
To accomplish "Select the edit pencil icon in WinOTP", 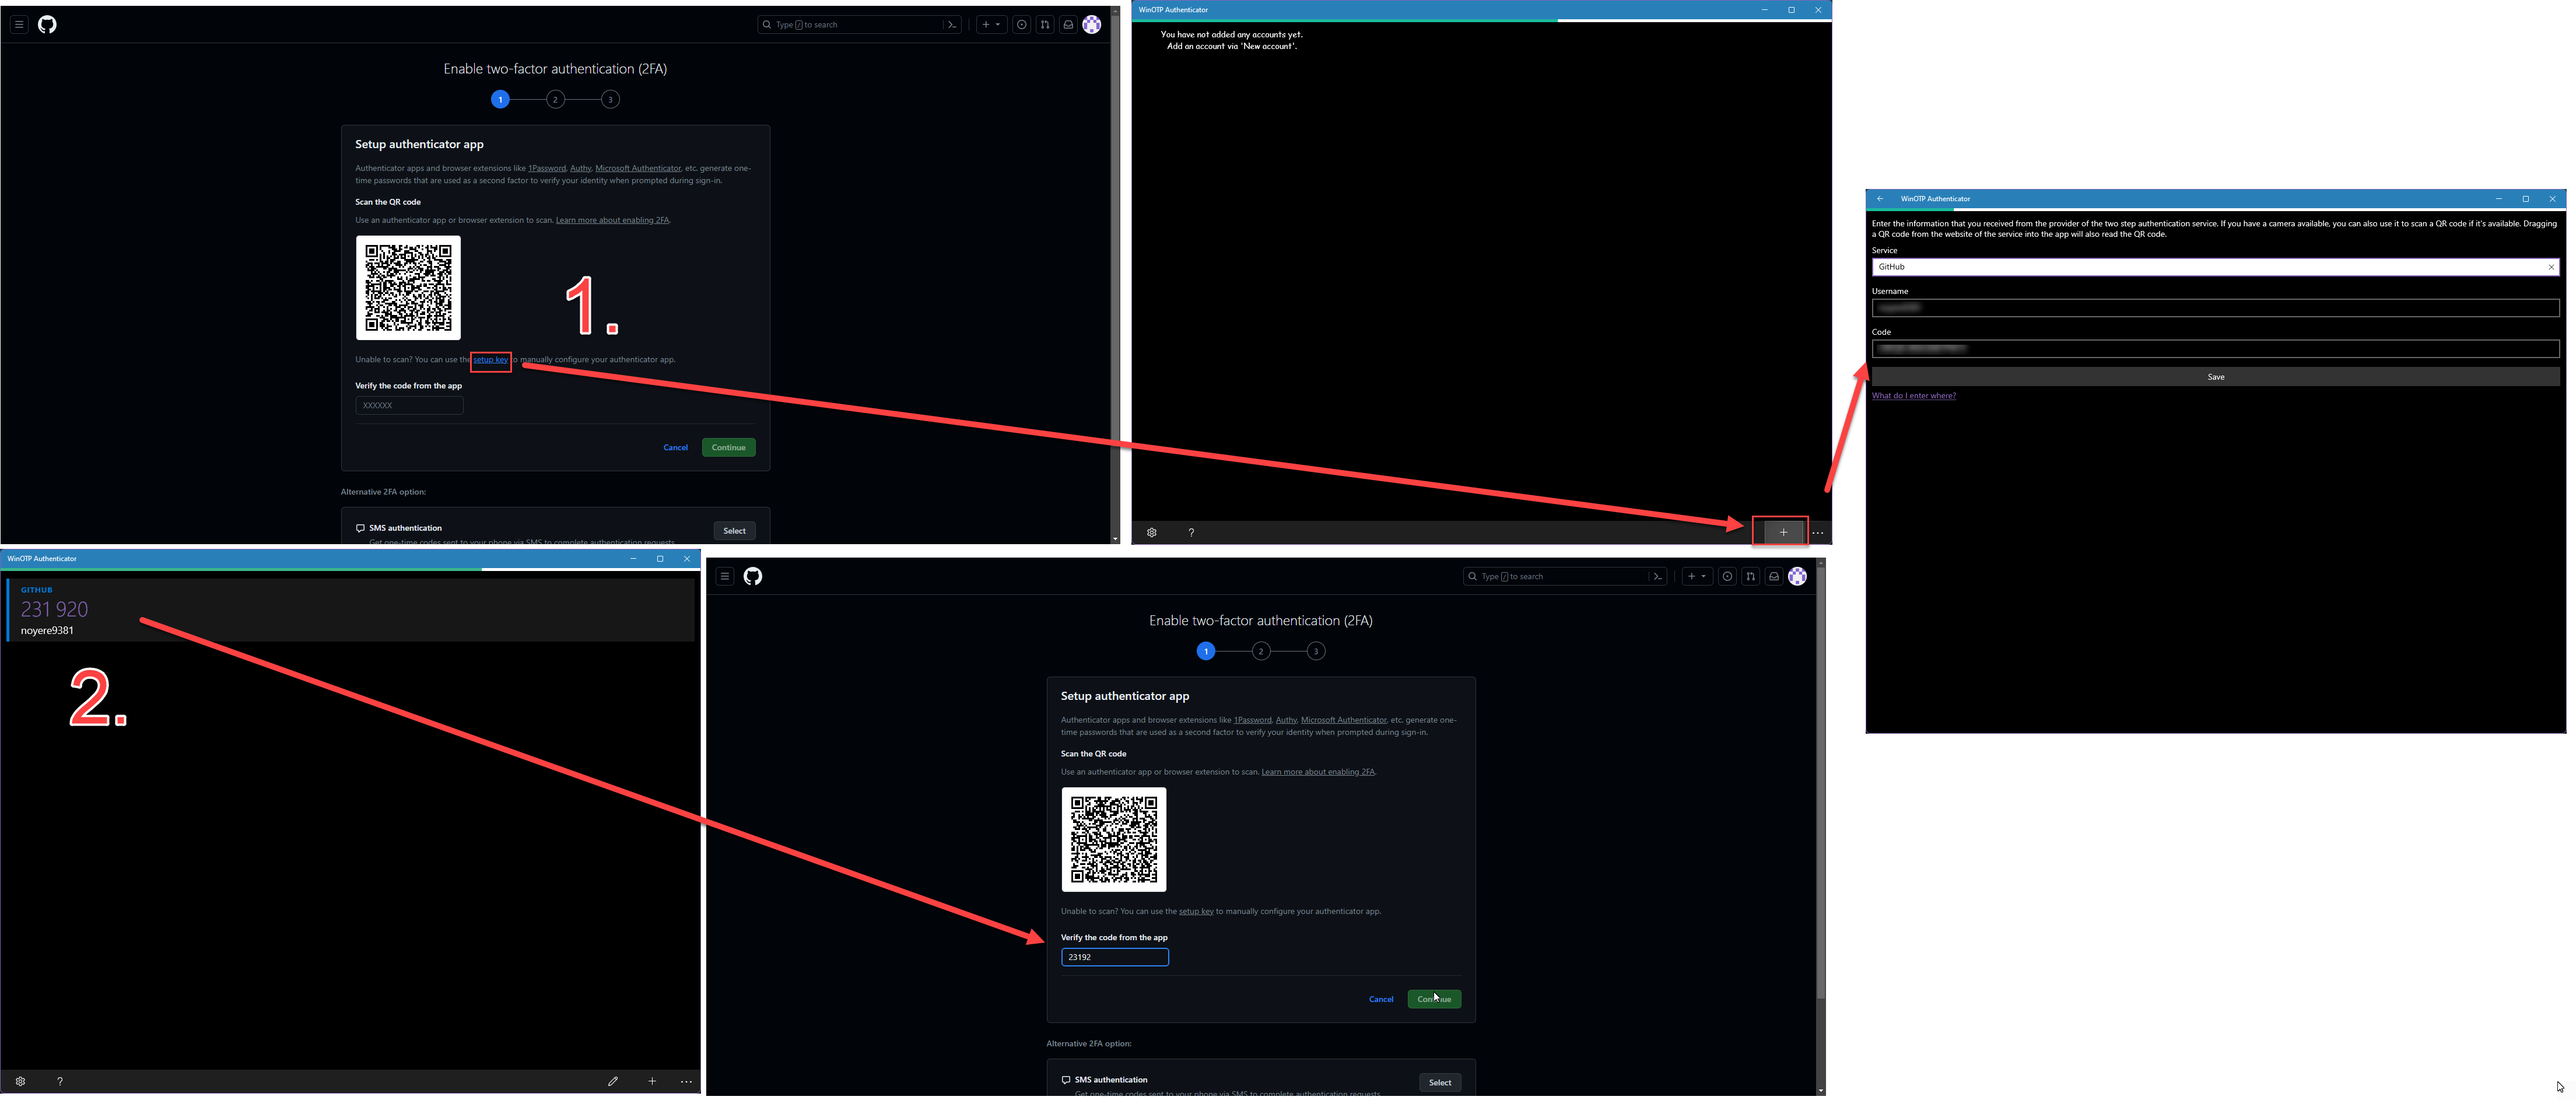I will 613,1081.
